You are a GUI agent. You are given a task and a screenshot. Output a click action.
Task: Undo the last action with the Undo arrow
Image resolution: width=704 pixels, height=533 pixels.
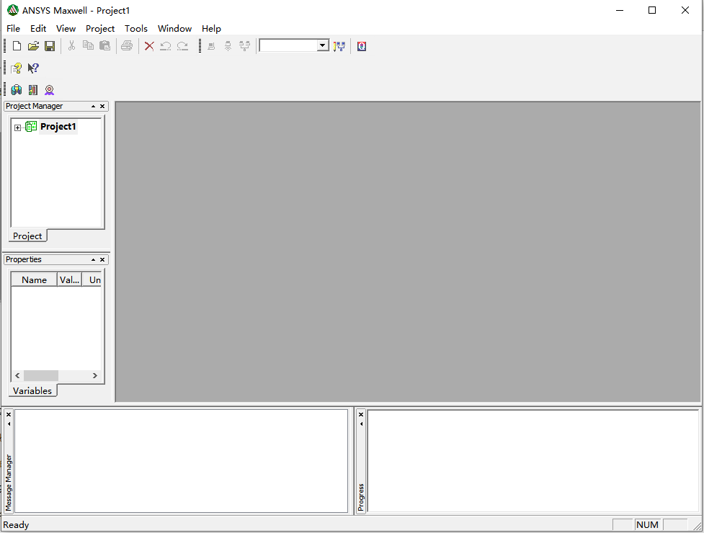[x=166, y=46]
